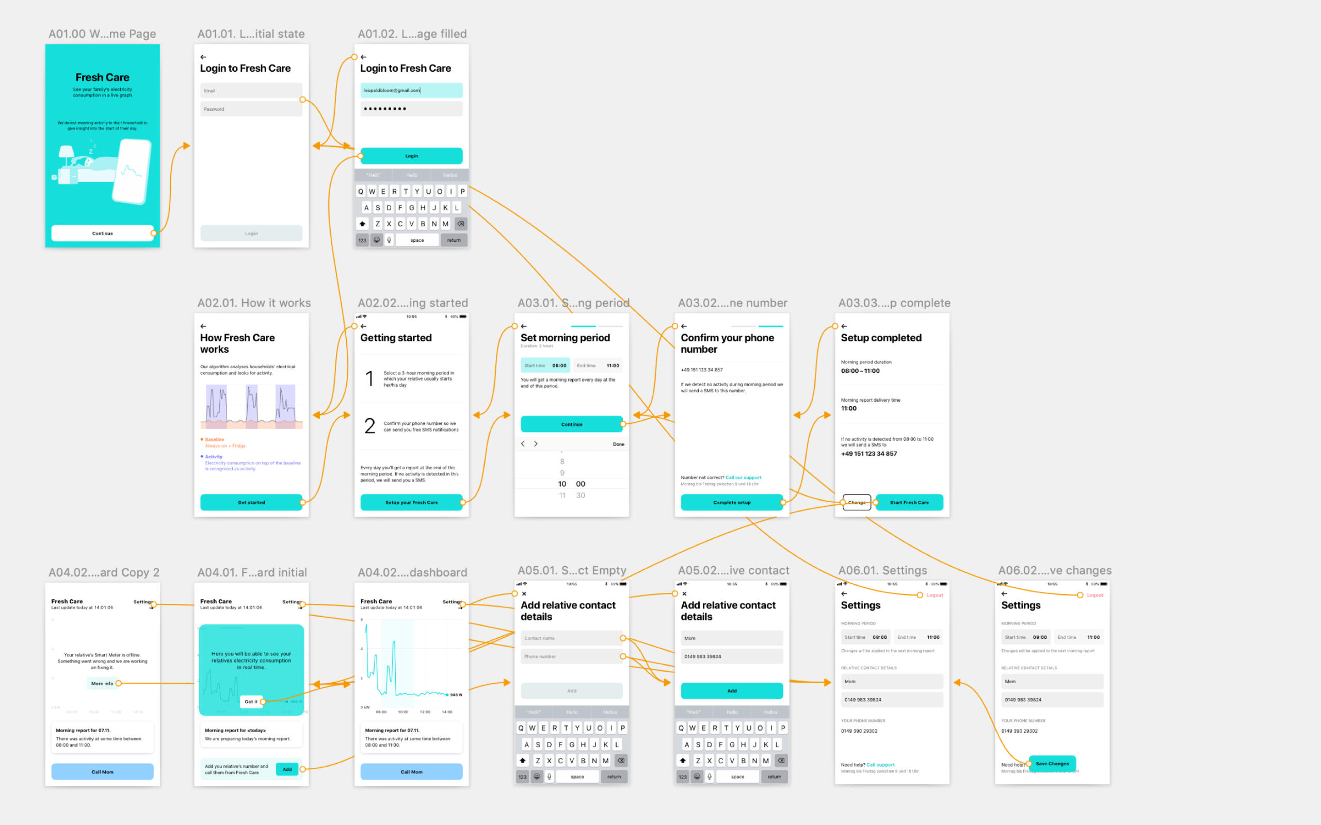Tap emoji key on active contact keyboard
The image size is (1321, 825).
[x=697, y=777]
